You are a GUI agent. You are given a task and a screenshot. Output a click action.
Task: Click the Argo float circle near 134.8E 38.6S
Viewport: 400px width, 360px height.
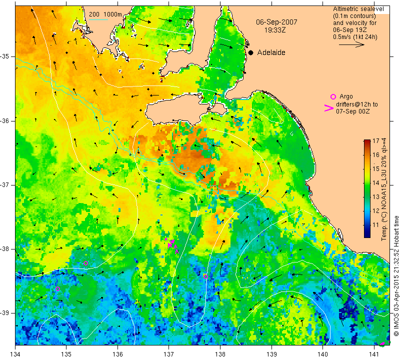point(57,289)
